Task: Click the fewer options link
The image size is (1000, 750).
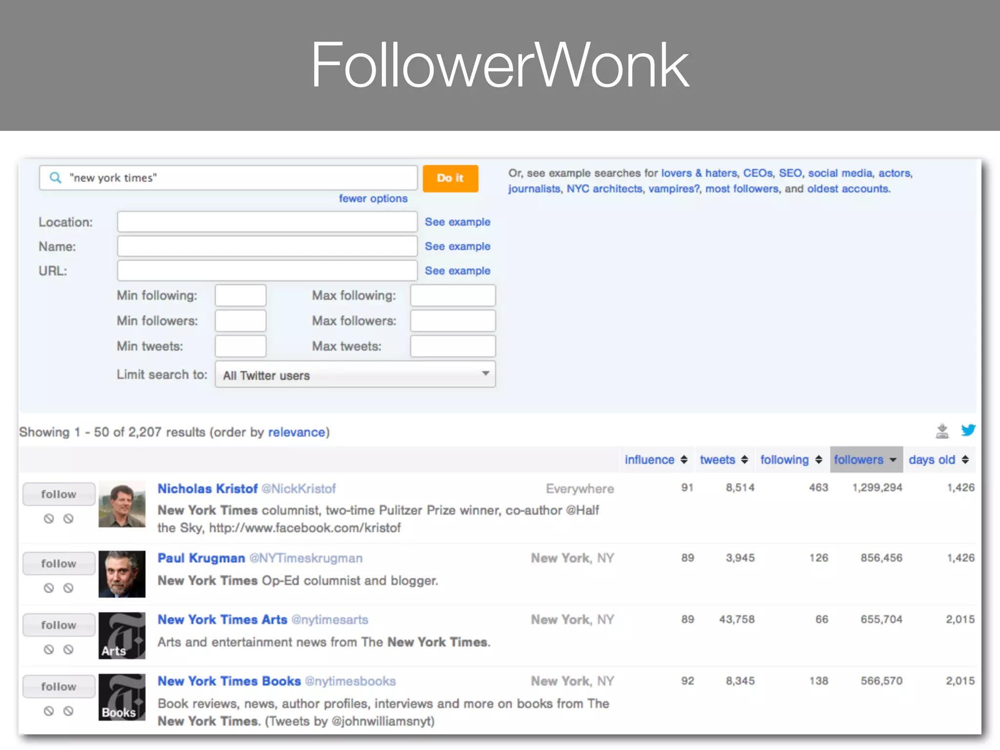Action: click(x=373, y=198)
